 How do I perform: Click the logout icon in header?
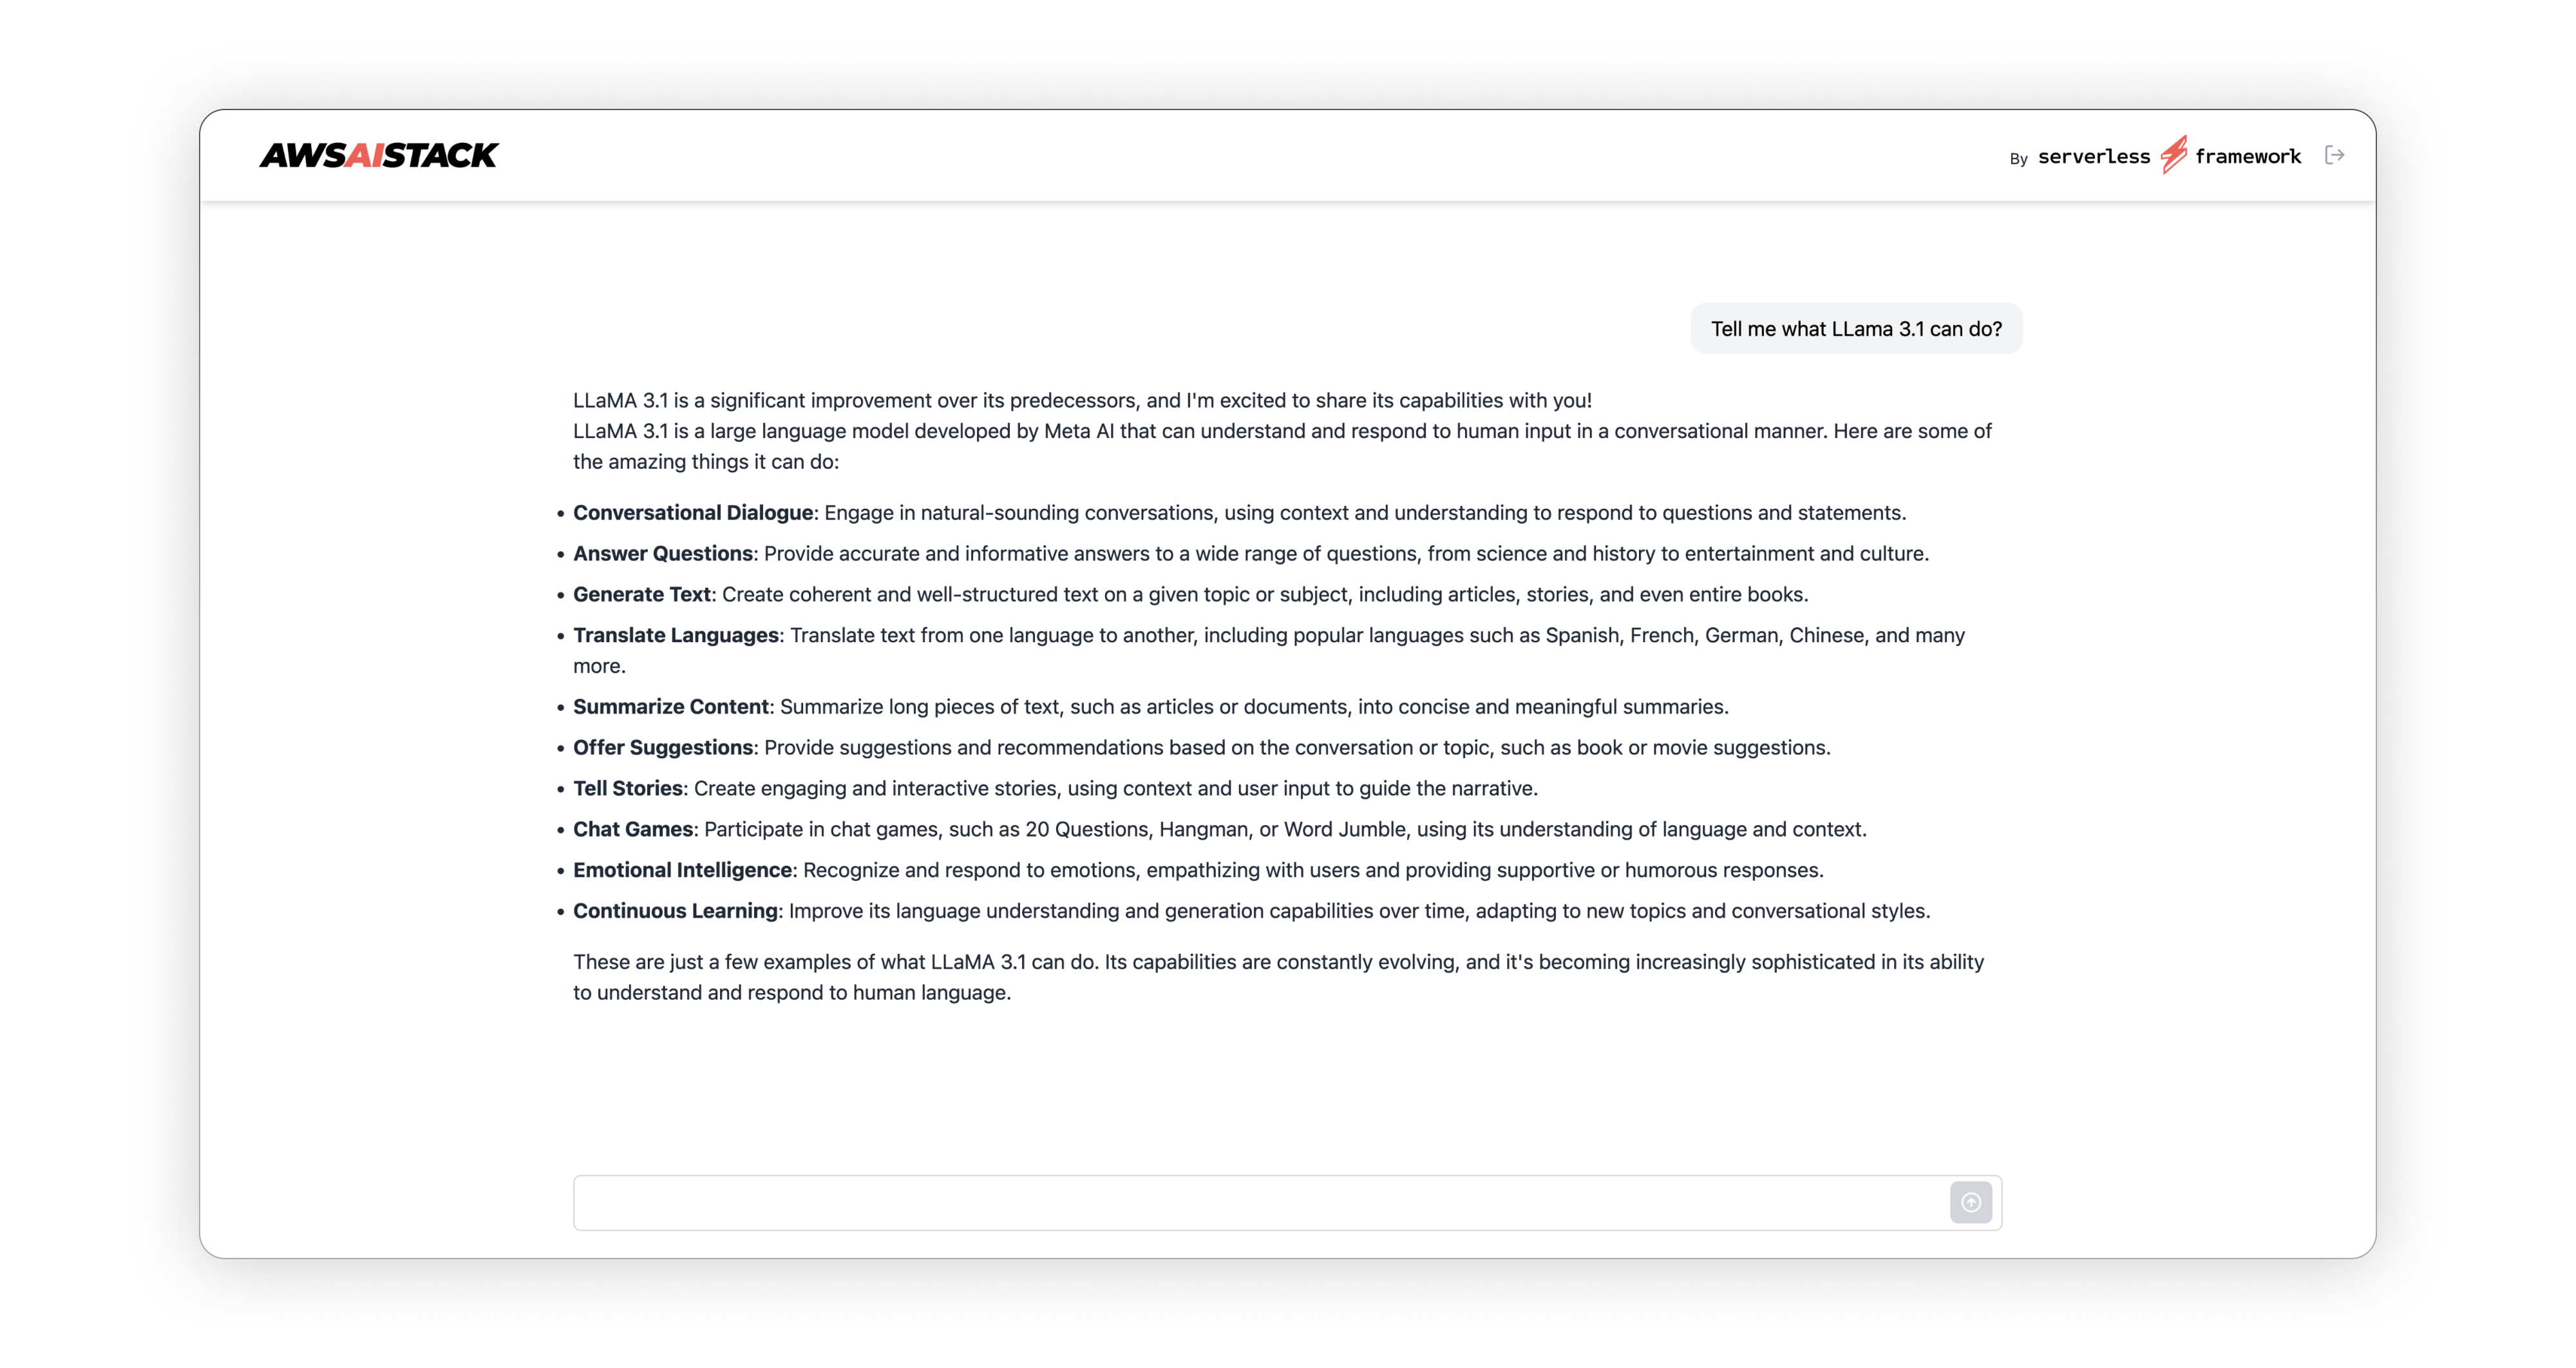point(2334,155)
